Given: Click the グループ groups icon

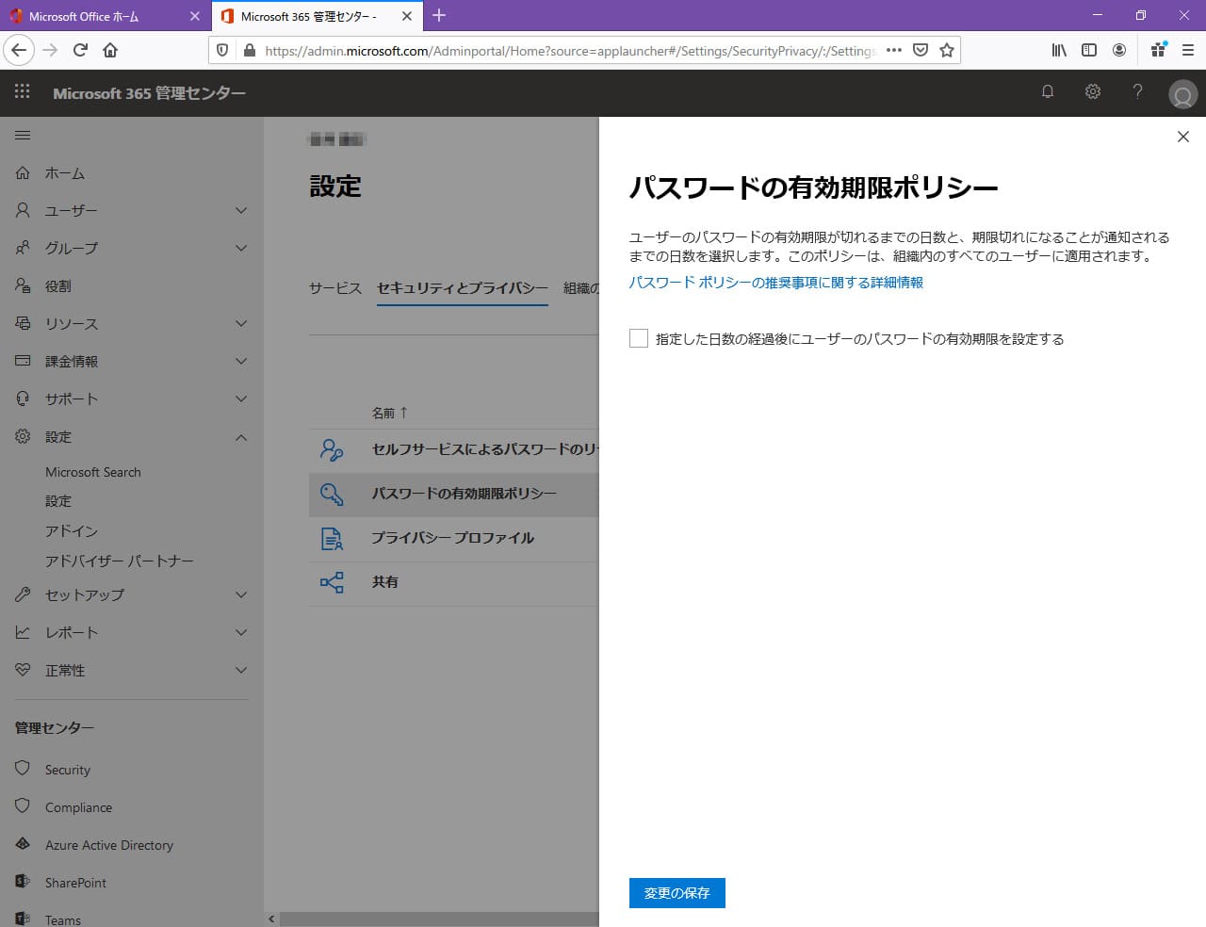Looking at the screenshot, I should 23,248.
